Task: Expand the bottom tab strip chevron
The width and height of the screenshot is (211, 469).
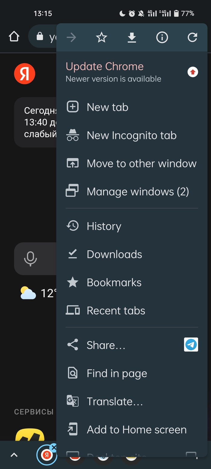Action: tap(14, 455)
